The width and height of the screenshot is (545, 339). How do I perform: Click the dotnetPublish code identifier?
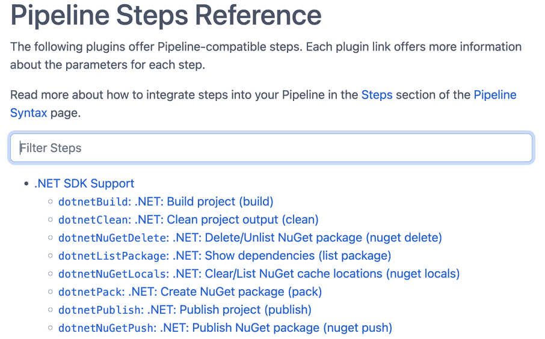tap(99, 310)
